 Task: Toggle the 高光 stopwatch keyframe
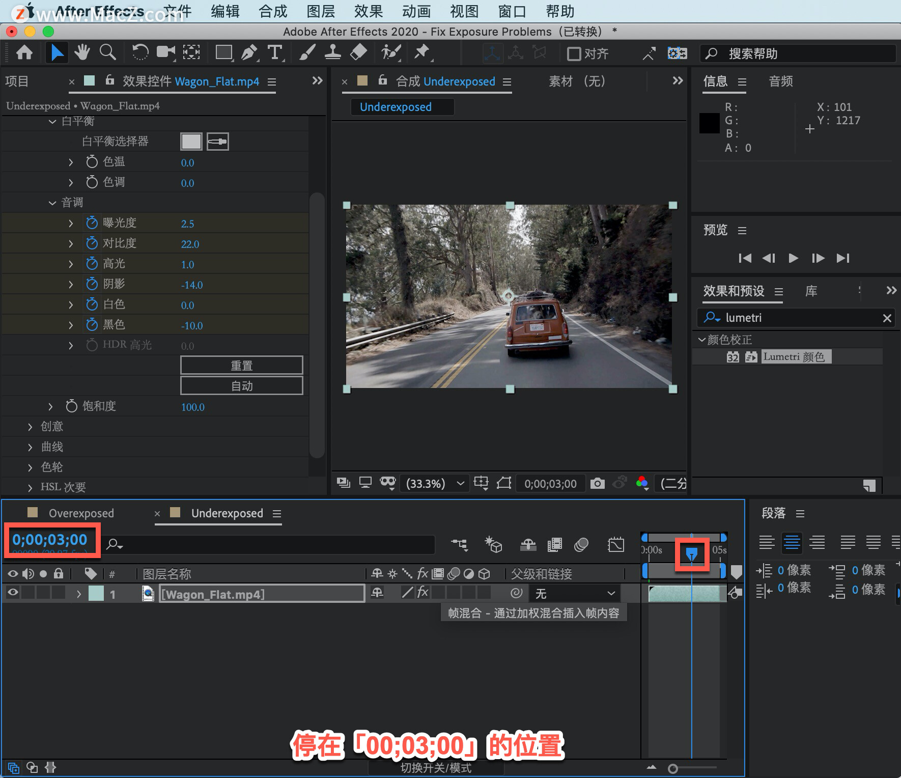(x=92, y=263)
